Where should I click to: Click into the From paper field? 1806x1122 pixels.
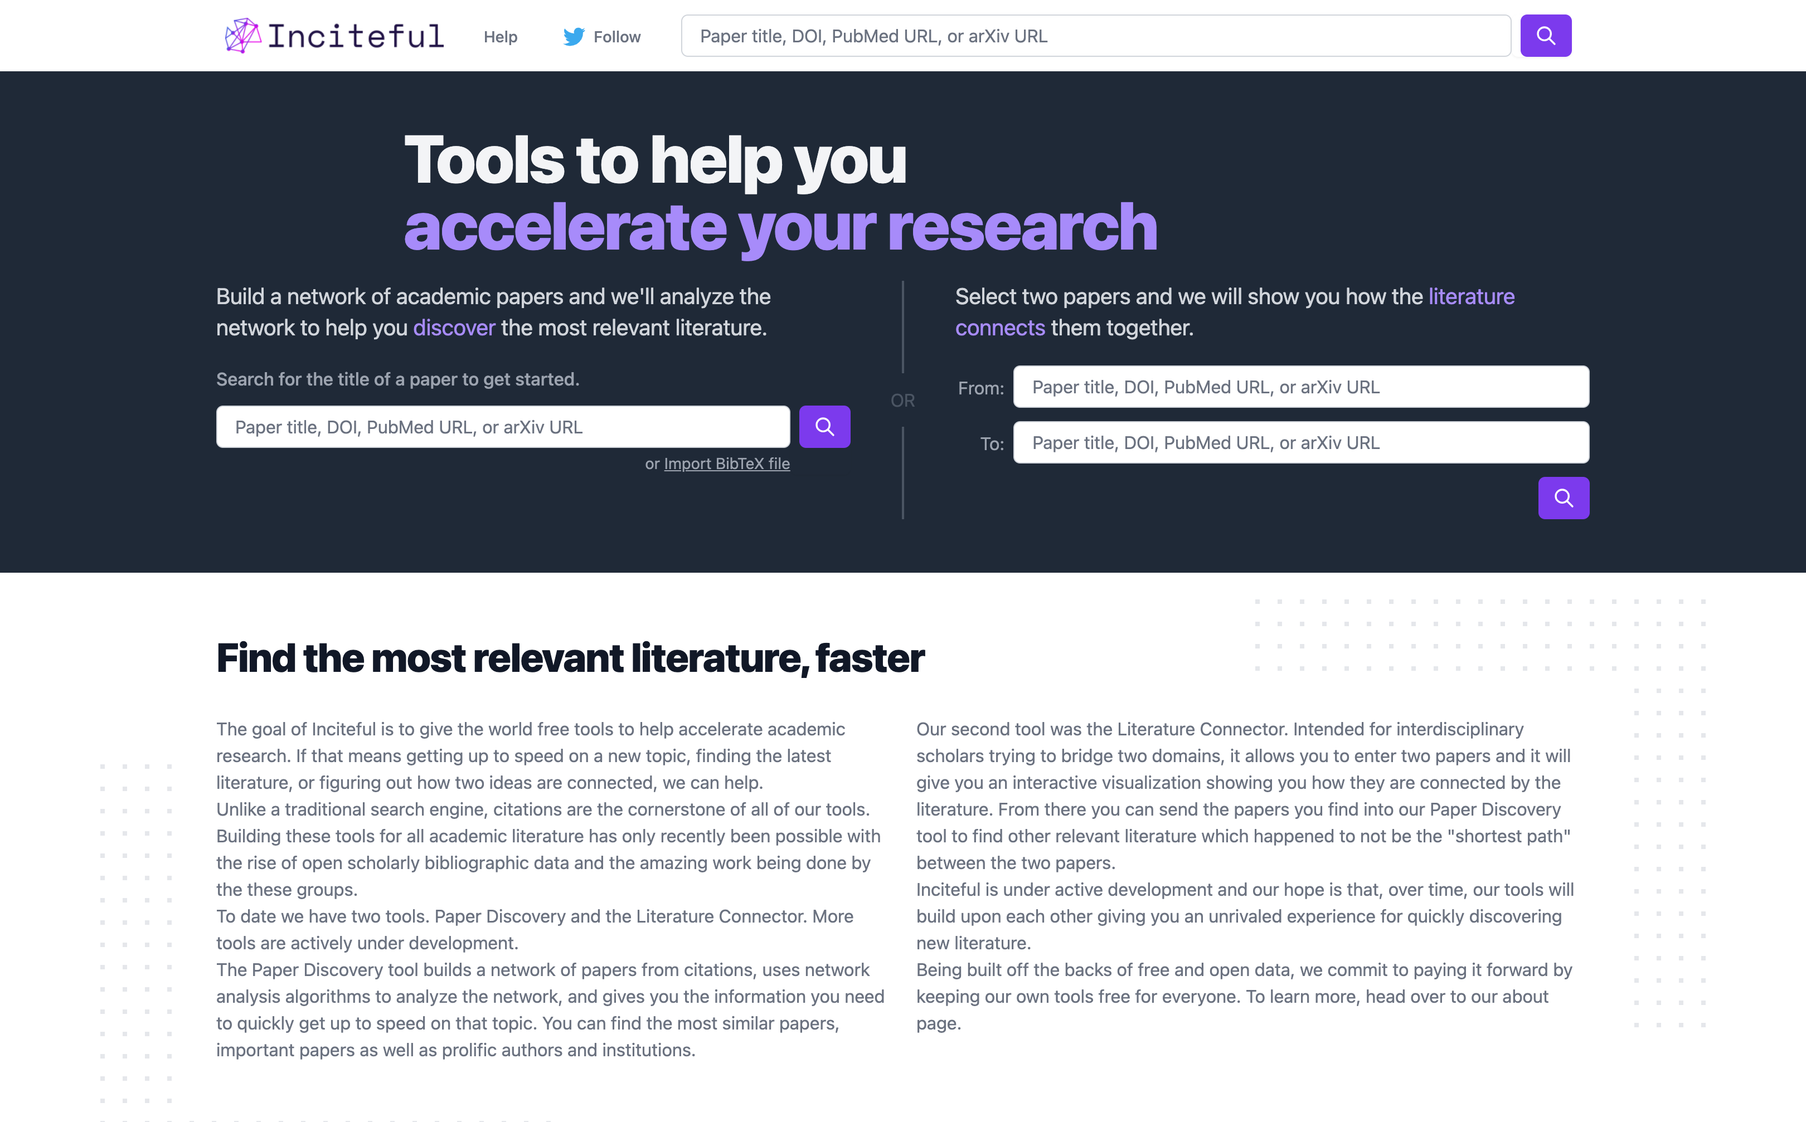1300,387
